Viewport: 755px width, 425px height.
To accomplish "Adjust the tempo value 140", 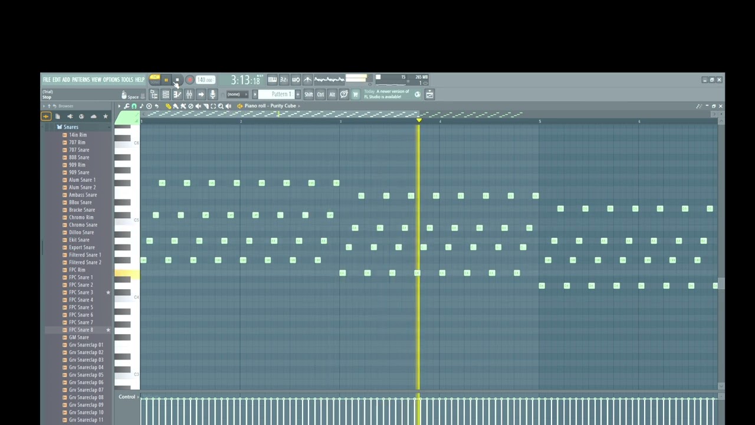I will [205, 80].
